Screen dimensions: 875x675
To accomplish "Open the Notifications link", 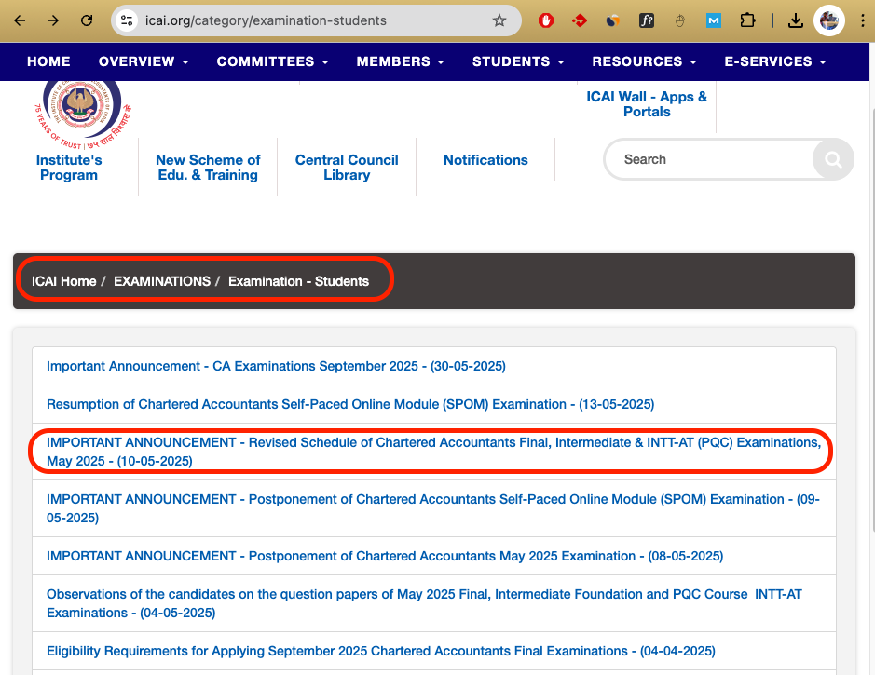I will point(485,160).
